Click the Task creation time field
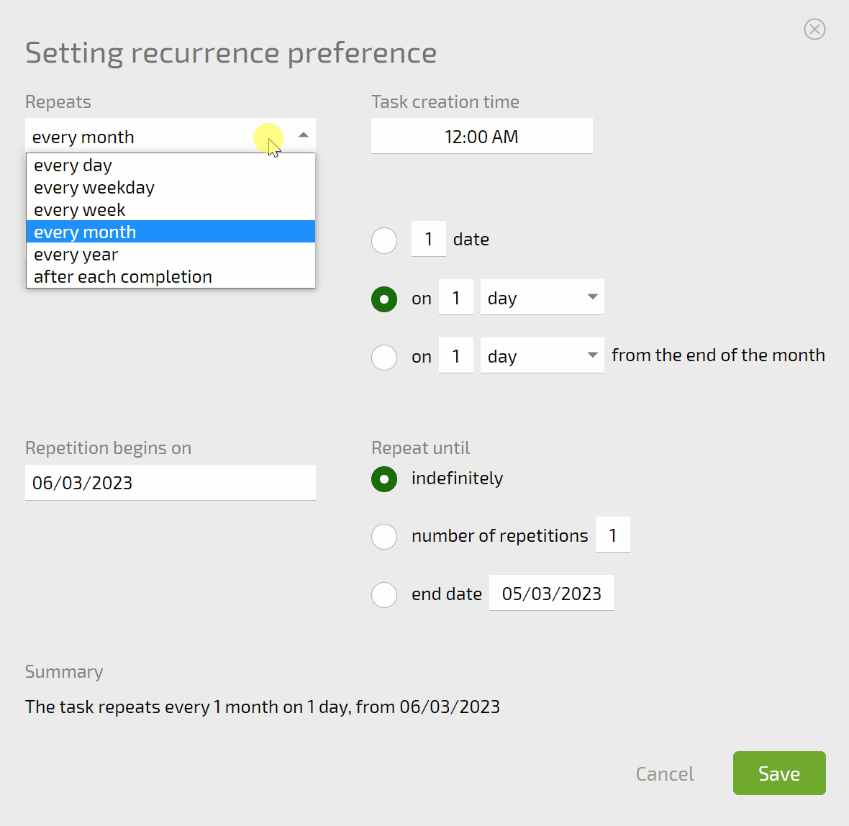This screenshot has height=826, width=849. (x=481, y=137)
